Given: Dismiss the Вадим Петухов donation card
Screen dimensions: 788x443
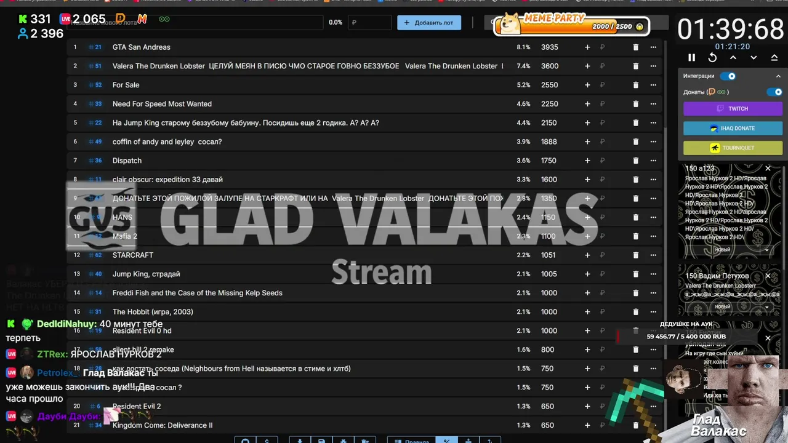Looking at the screenshot, I should [x=768, y=276].
